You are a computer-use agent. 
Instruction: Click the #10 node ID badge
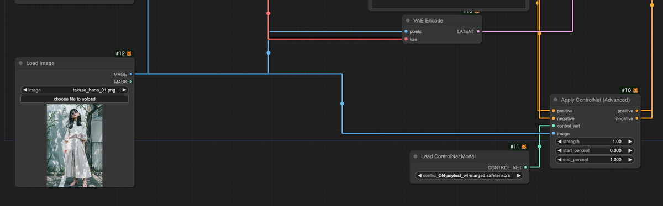[627, 90]
